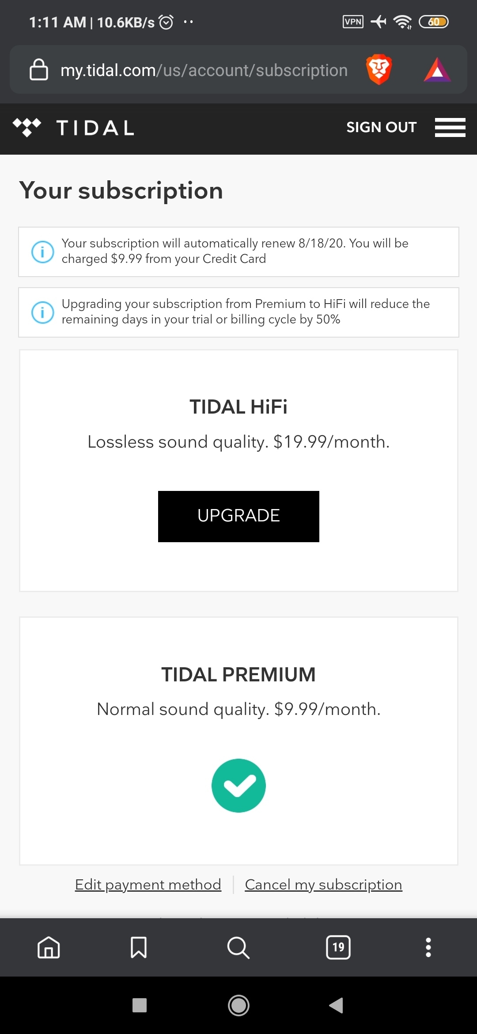Sign out of the TIDAL account

pyautogui.click(x=381, y=127)
